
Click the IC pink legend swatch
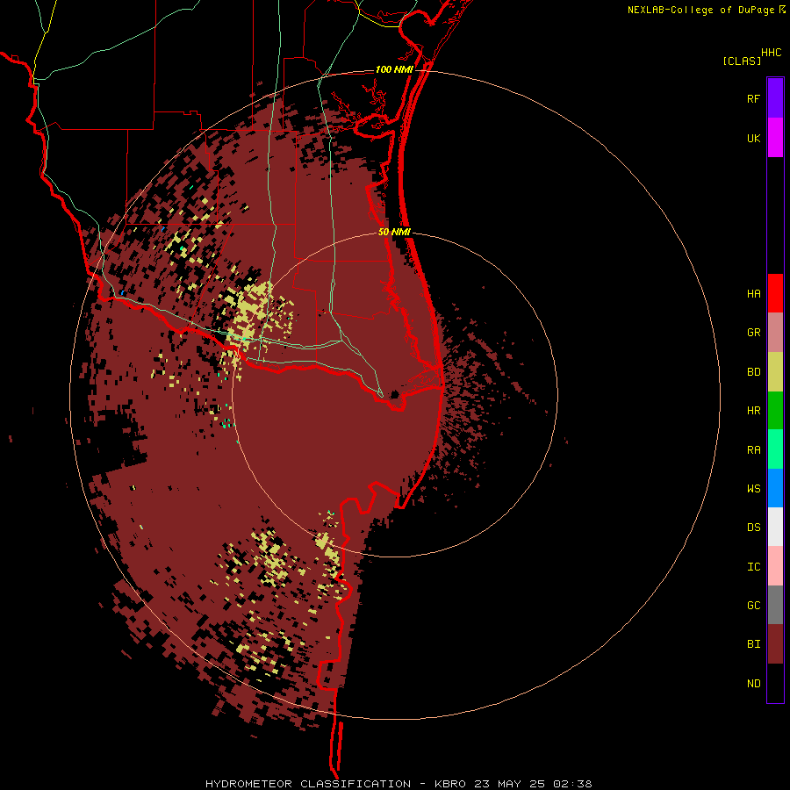point(775,566)
